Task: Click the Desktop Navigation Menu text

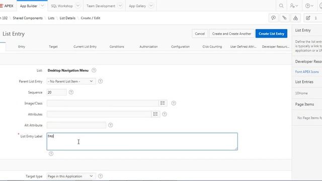Action: (68, 70)
